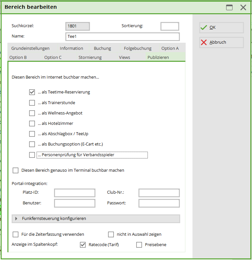Open the Grundeinstellungen tab
The width and height of the screenshot is (252, 260).
pos(30,49)
